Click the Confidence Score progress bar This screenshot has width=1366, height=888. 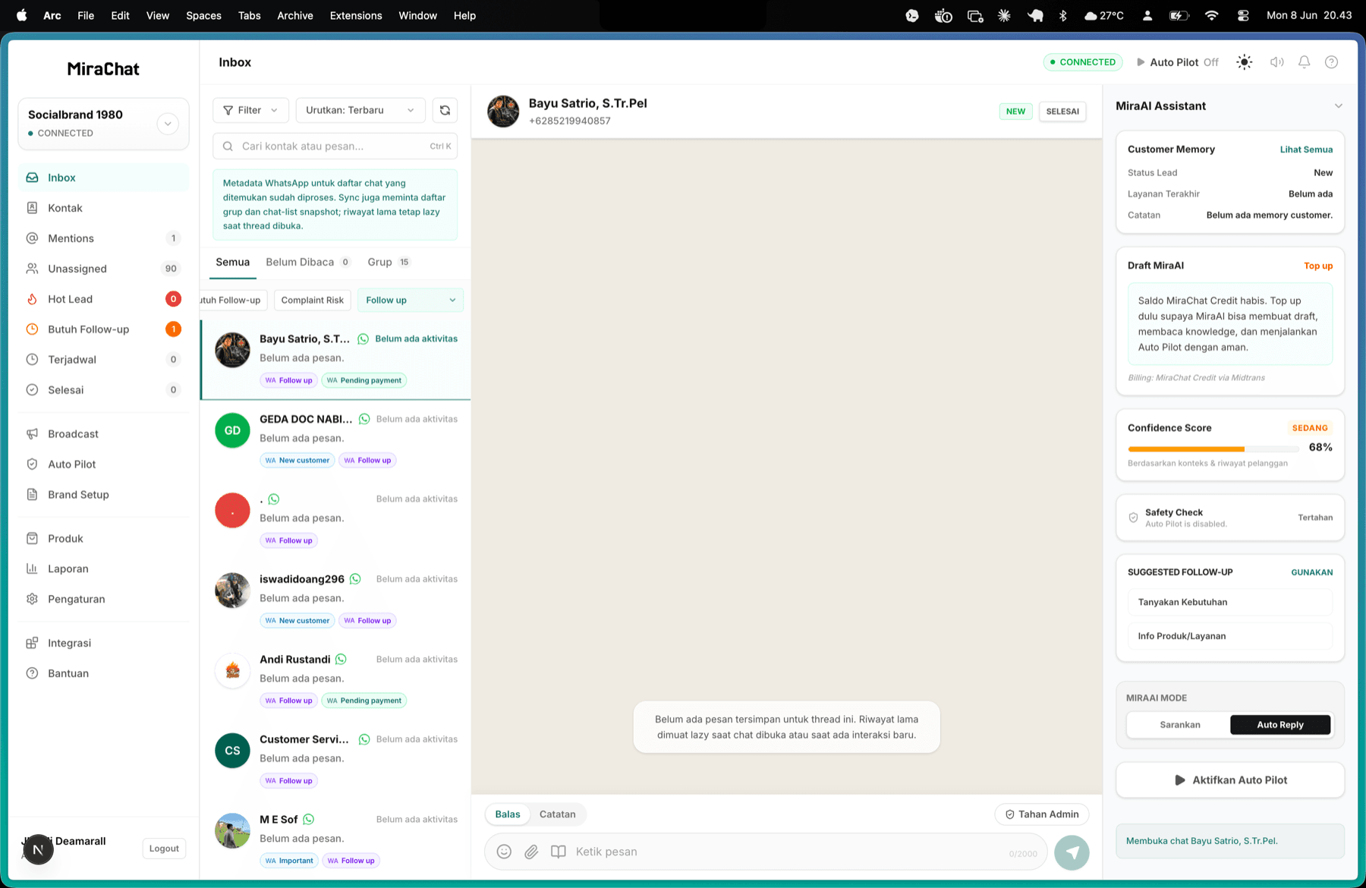1213,449
